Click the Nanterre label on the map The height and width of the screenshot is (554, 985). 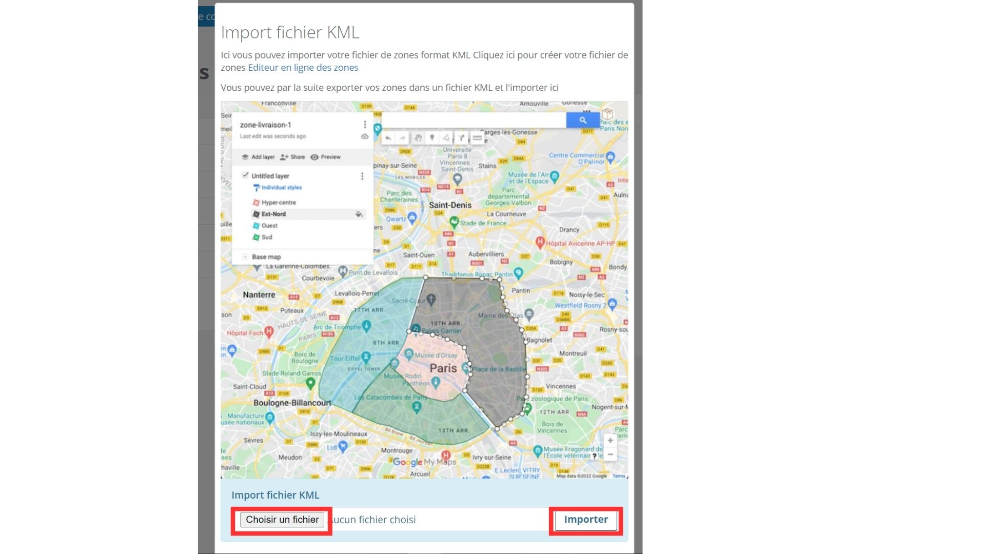click(259, 295)
